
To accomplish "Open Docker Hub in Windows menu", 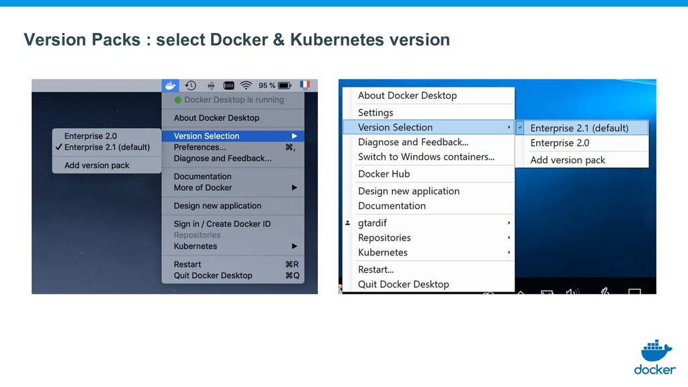I will [x=428, y=174].
